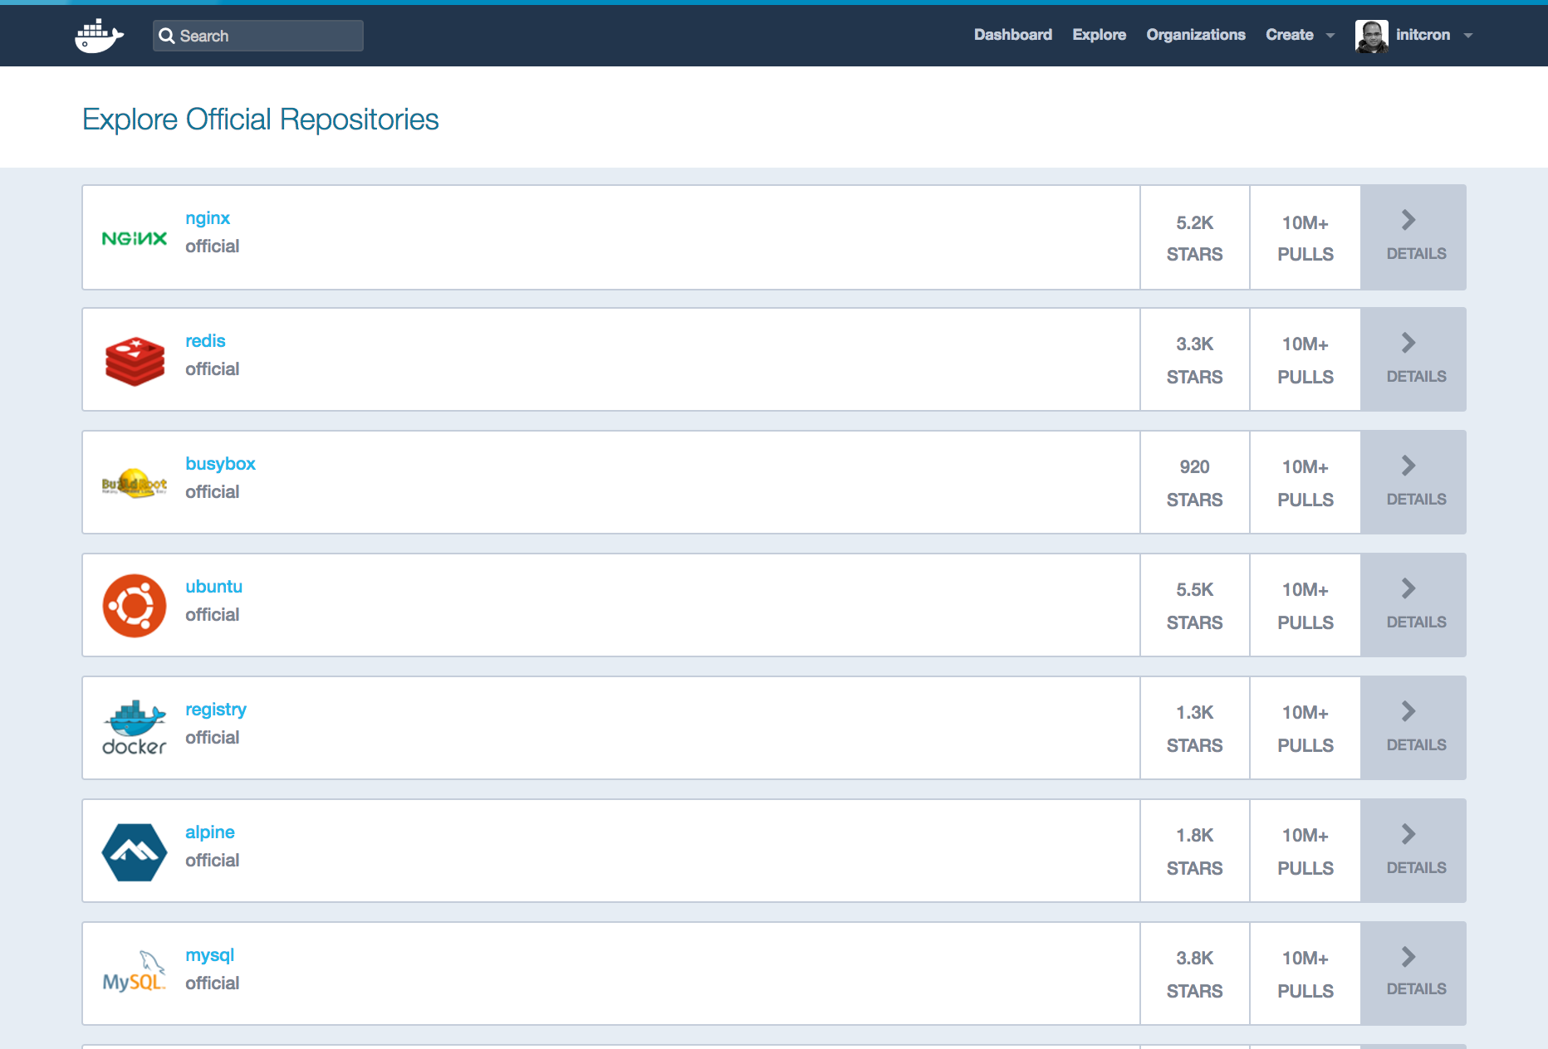Click alpine 1.8K STARS count
This screenshot has height=1049, width=1548.
(1194, 851)
